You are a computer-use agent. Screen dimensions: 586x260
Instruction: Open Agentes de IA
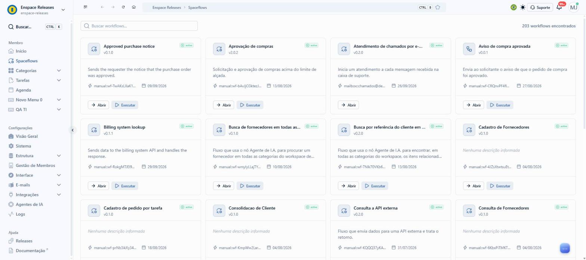29,204
